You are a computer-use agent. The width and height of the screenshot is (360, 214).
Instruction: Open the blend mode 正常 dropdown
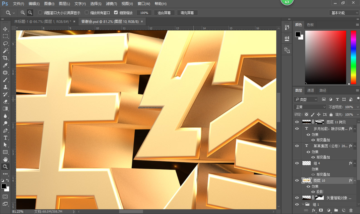click(x=310, y=107)
